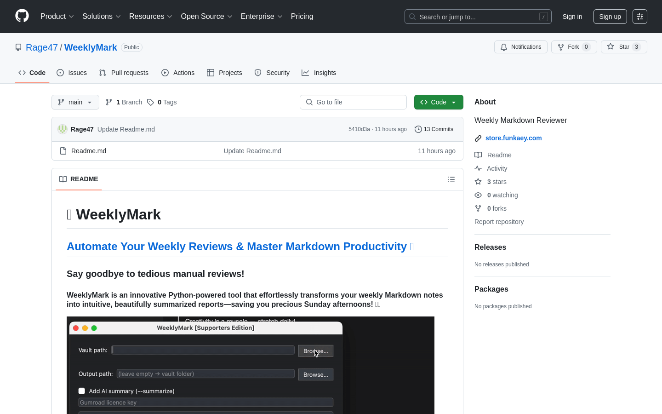Screen dimensions: 662x414
Task: Open the Actions tab
Action: click(x=178, y=73)
